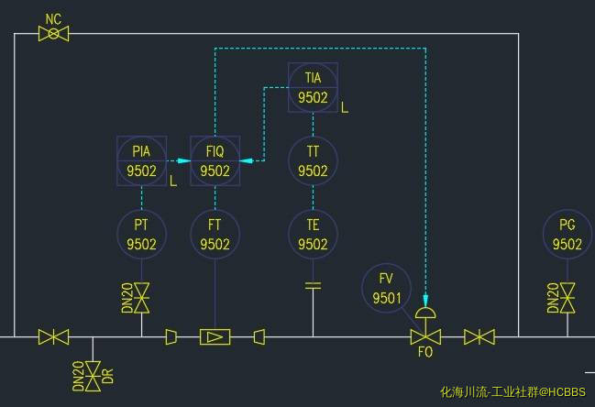Pick the PT 9502 pressure transmitter bubble
This screenshot has height=407, width=595.
(142, 234)
